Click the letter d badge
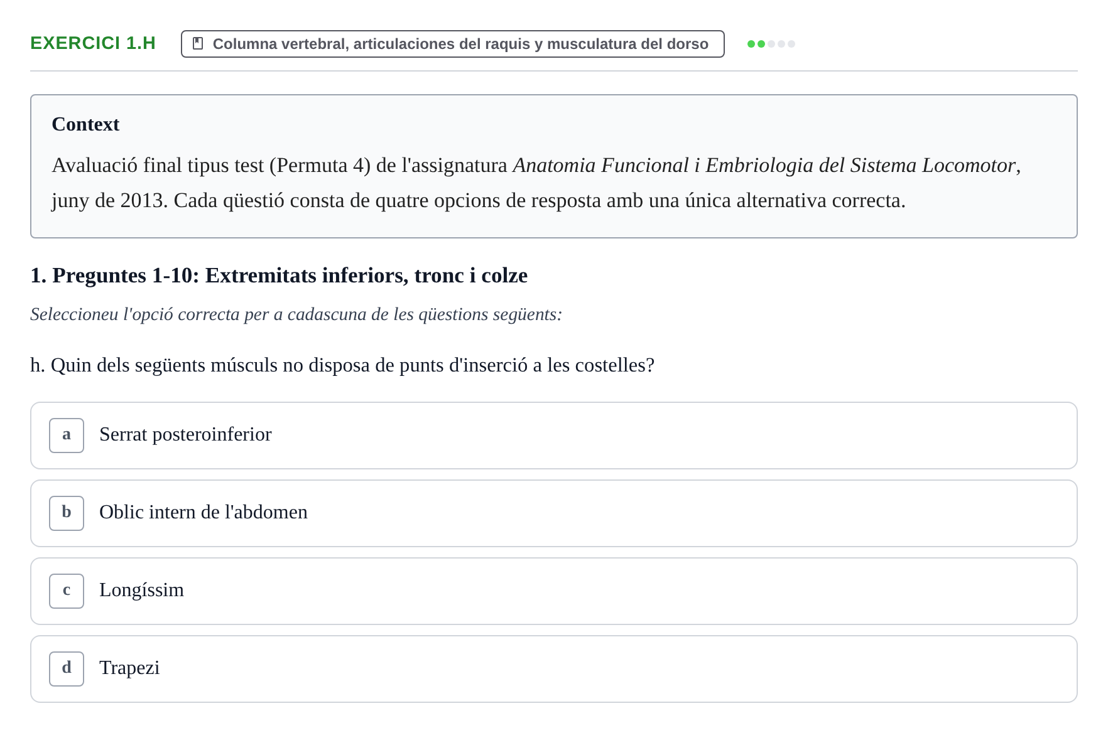 (67, 669)
